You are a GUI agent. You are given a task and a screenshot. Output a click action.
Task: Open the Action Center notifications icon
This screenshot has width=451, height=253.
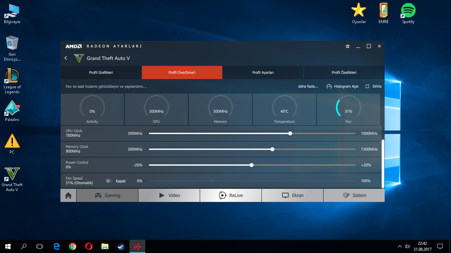coord(440,246)
